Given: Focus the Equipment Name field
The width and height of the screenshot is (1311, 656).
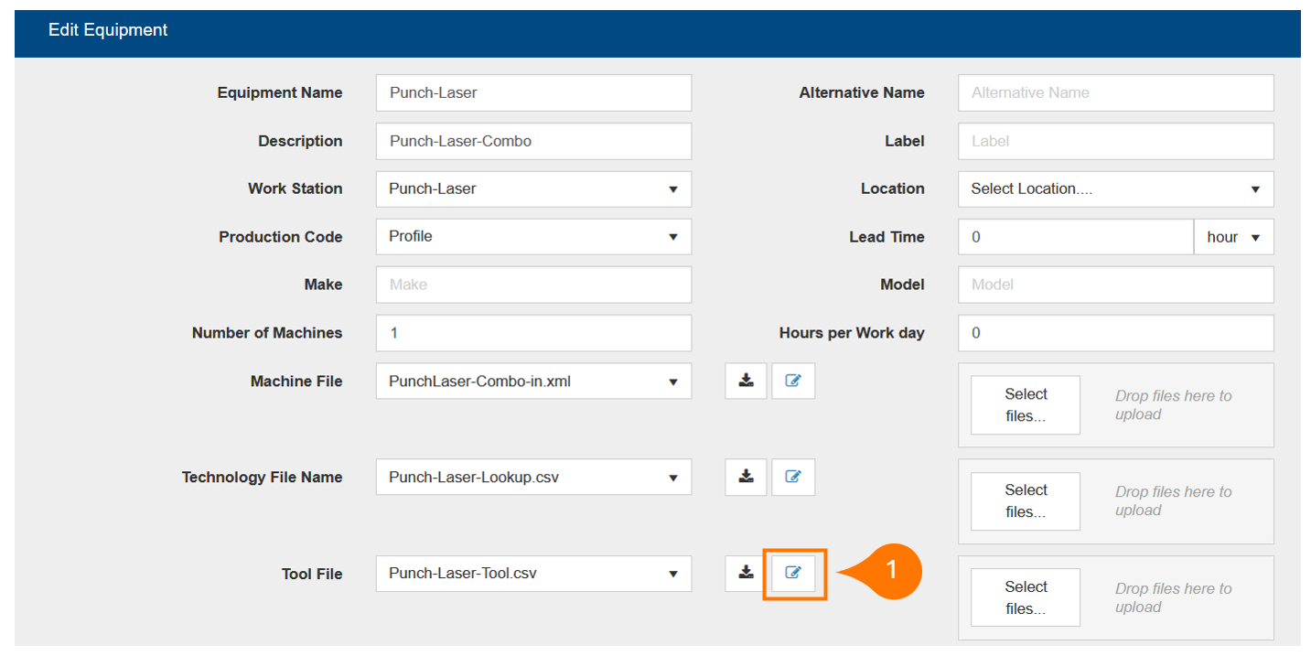Looking at the screenshot, I should coord(533,93).
